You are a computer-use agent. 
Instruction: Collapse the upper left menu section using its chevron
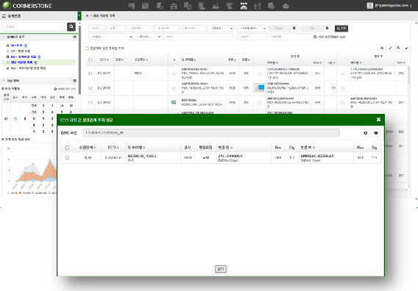4,37
